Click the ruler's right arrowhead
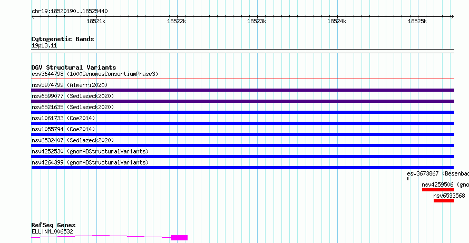Image resolution: width=469 pixels, height=243 pixels. pyautogui.click(x=453, y=17)
